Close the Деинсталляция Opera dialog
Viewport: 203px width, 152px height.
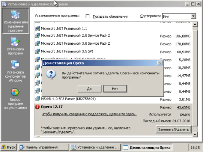click(x=160, y=63)
